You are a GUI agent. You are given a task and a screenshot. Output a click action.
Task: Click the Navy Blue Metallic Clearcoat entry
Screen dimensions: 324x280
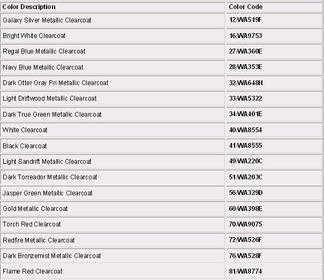click(43, 67)
